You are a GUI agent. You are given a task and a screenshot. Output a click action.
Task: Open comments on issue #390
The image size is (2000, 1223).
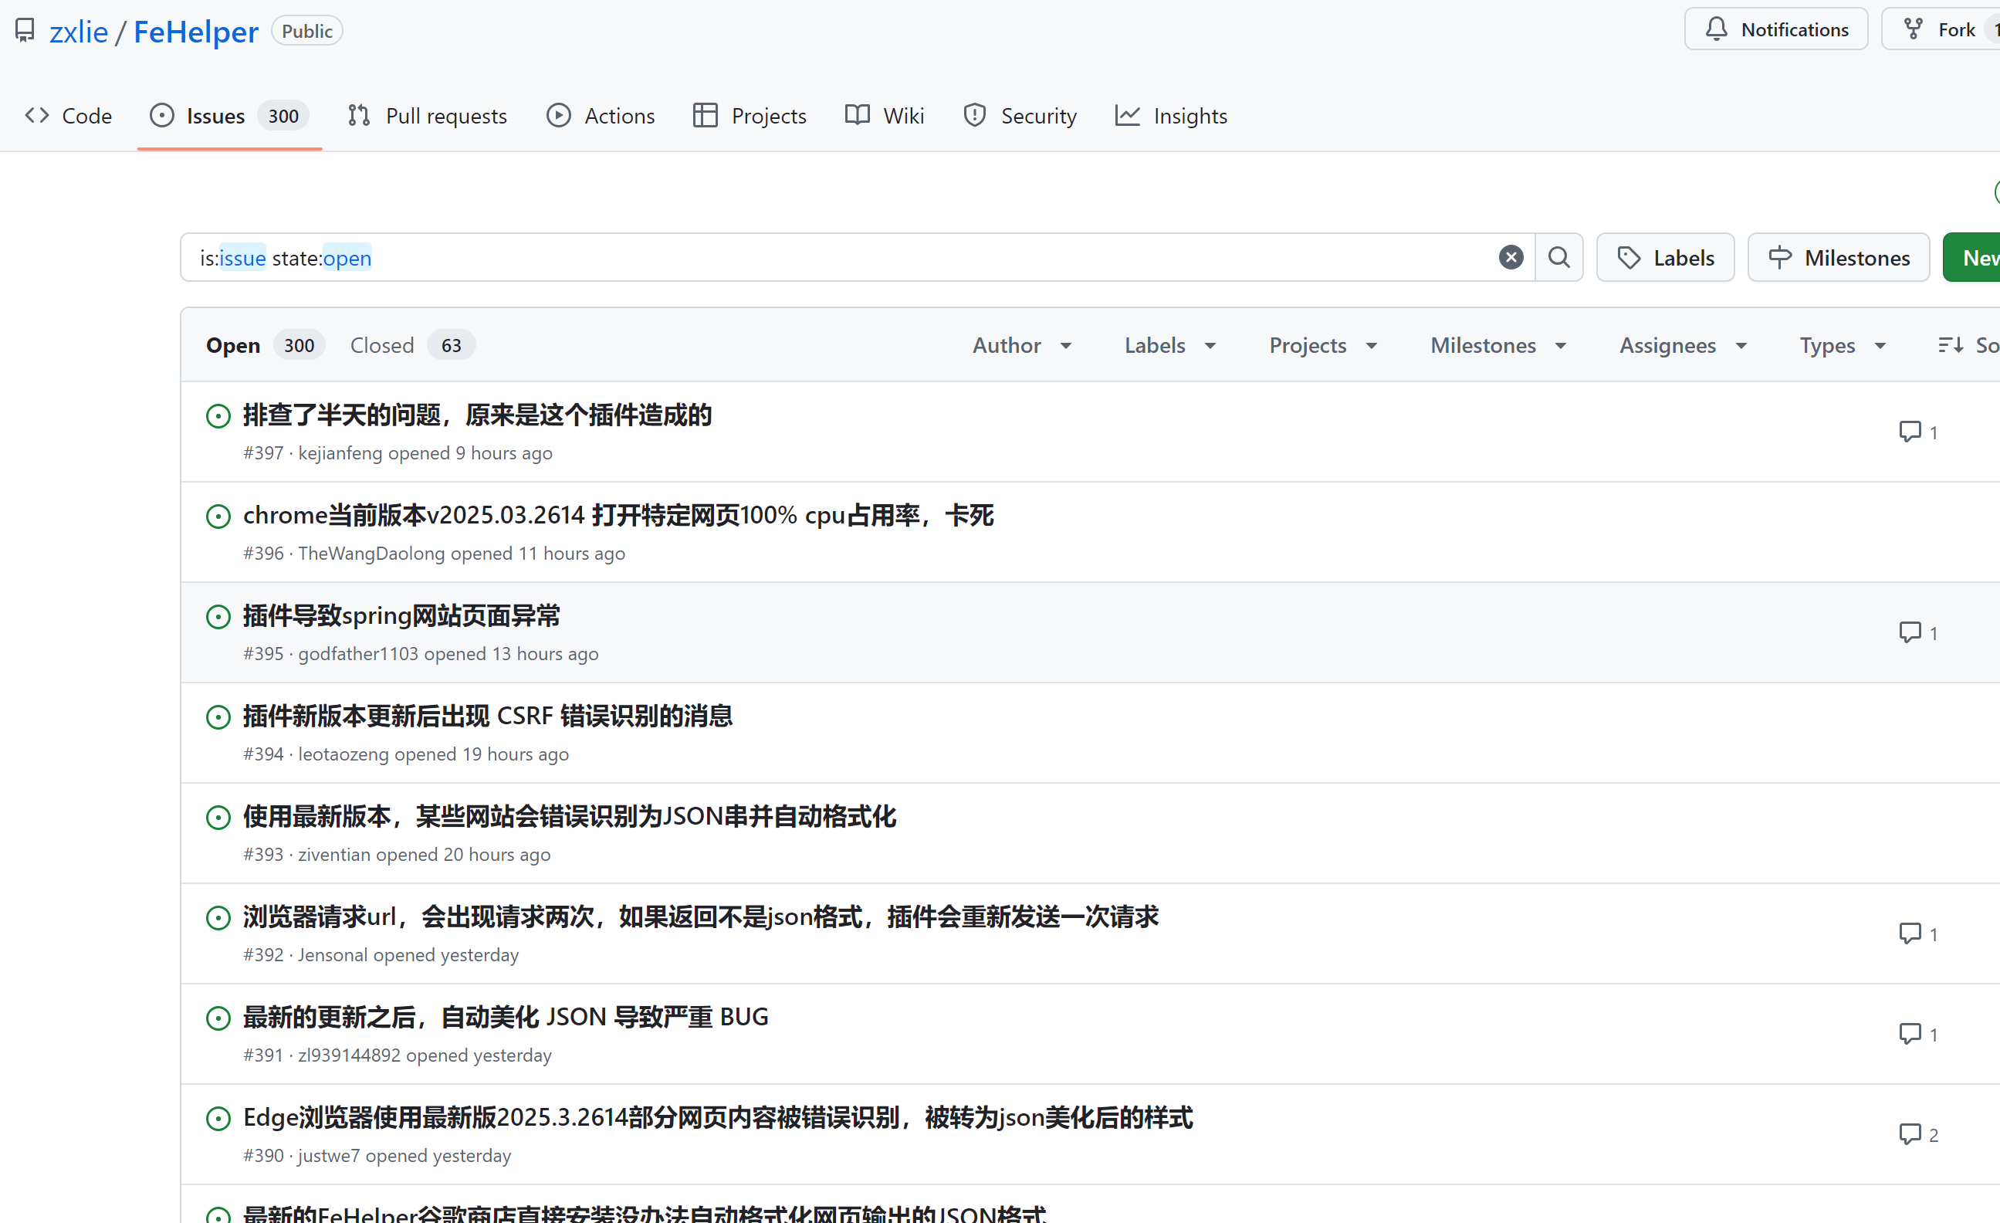[x=1918, y=1133]
